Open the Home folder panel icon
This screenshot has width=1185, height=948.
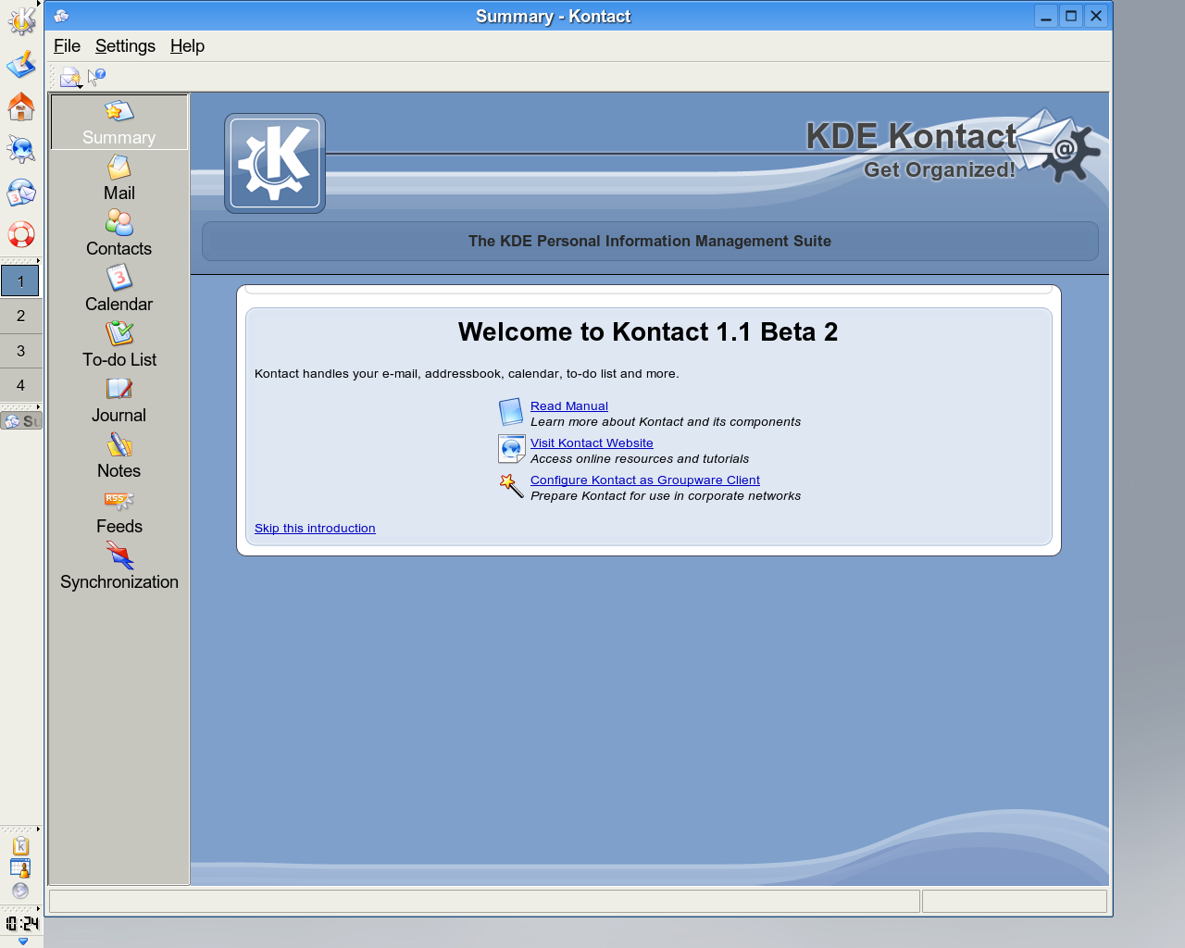coord(20,106)
